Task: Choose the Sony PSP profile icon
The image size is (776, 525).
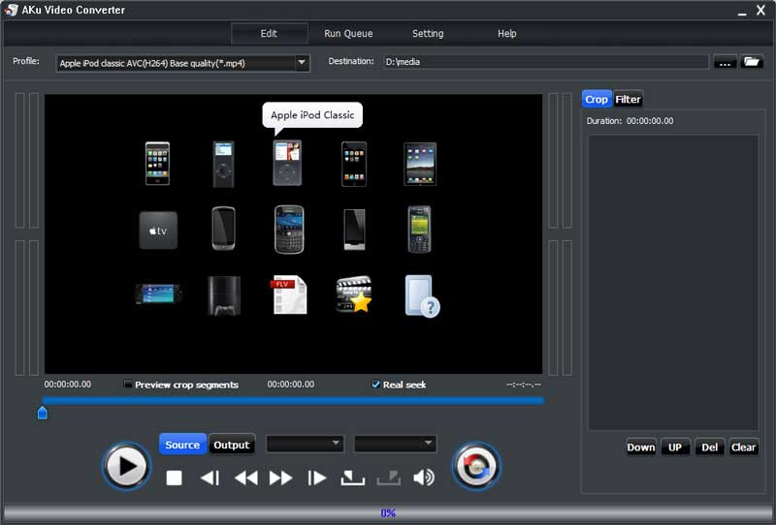Action: [x=158, y=293]
